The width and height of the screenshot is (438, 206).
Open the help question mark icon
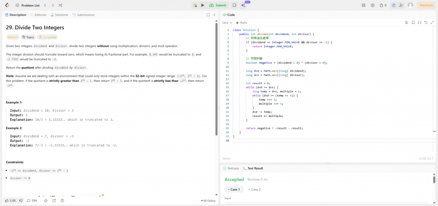click(62, 200)
